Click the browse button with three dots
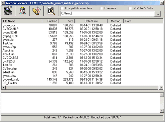Screen dimensions: 165x122 (158, 14)
